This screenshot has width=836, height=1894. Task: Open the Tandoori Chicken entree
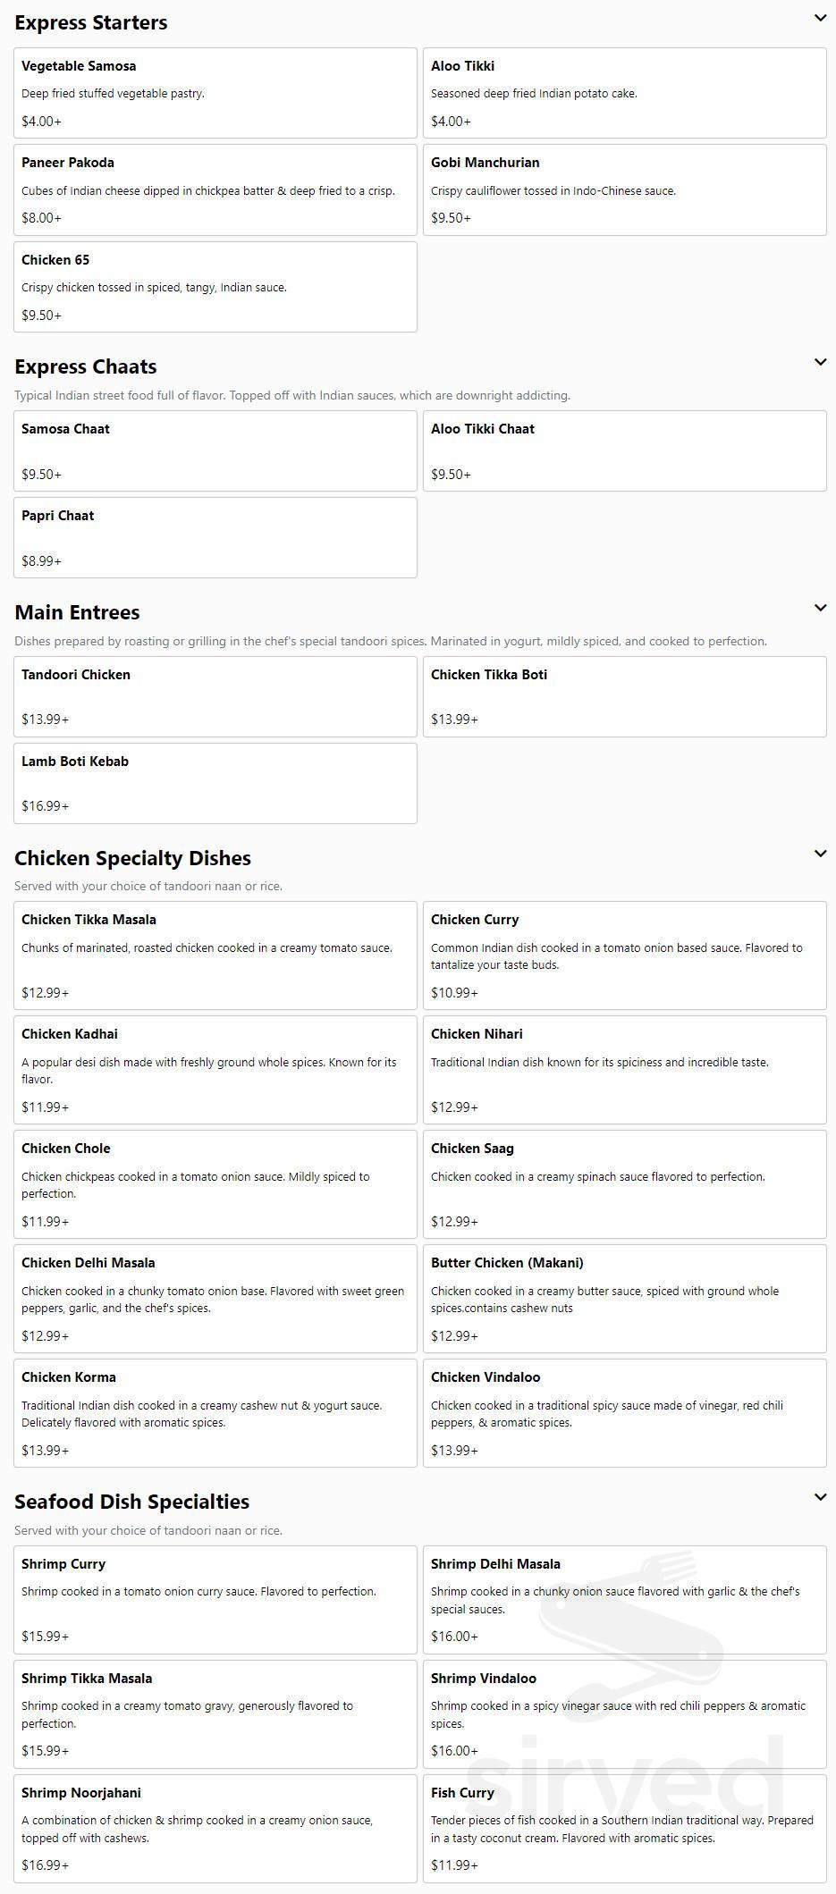pos(215,696)
